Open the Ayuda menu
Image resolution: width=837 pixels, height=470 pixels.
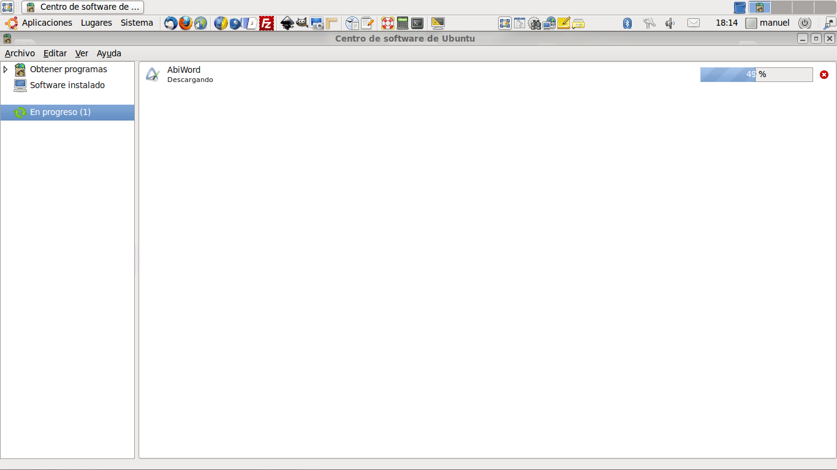pyautogui.click(x=109, y=53)
